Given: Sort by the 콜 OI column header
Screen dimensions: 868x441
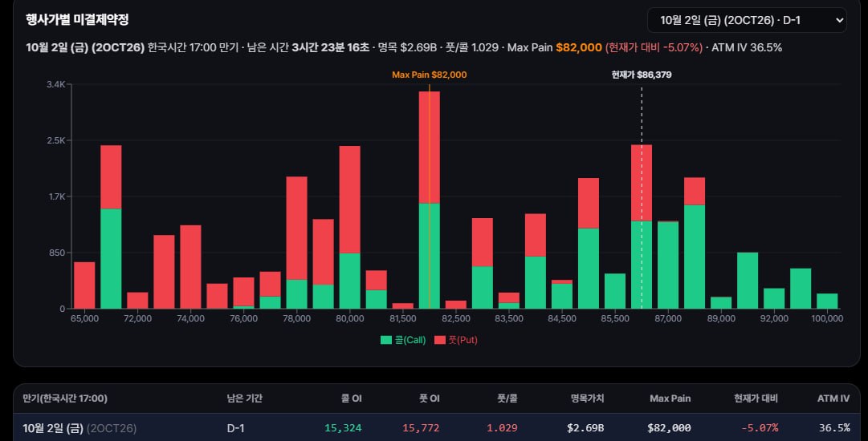Looking at the screenshot, I should [352, 399].
